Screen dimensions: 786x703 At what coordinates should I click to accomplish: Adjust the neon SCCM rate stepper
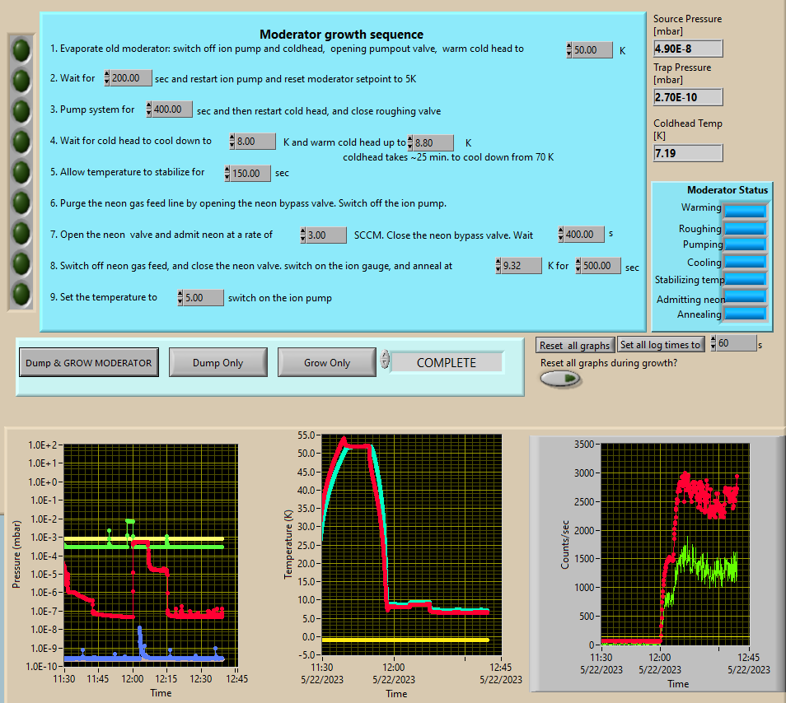click(x=304, y=235)
